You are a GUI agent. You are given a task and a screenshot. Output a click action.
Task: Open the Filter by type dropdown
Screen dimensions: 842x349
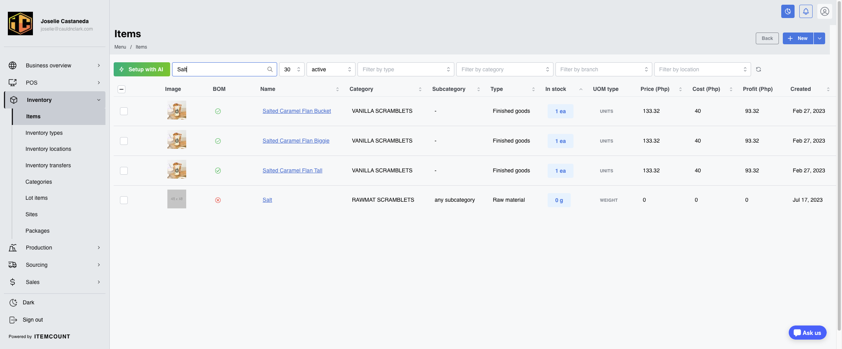tap(406, 69)
